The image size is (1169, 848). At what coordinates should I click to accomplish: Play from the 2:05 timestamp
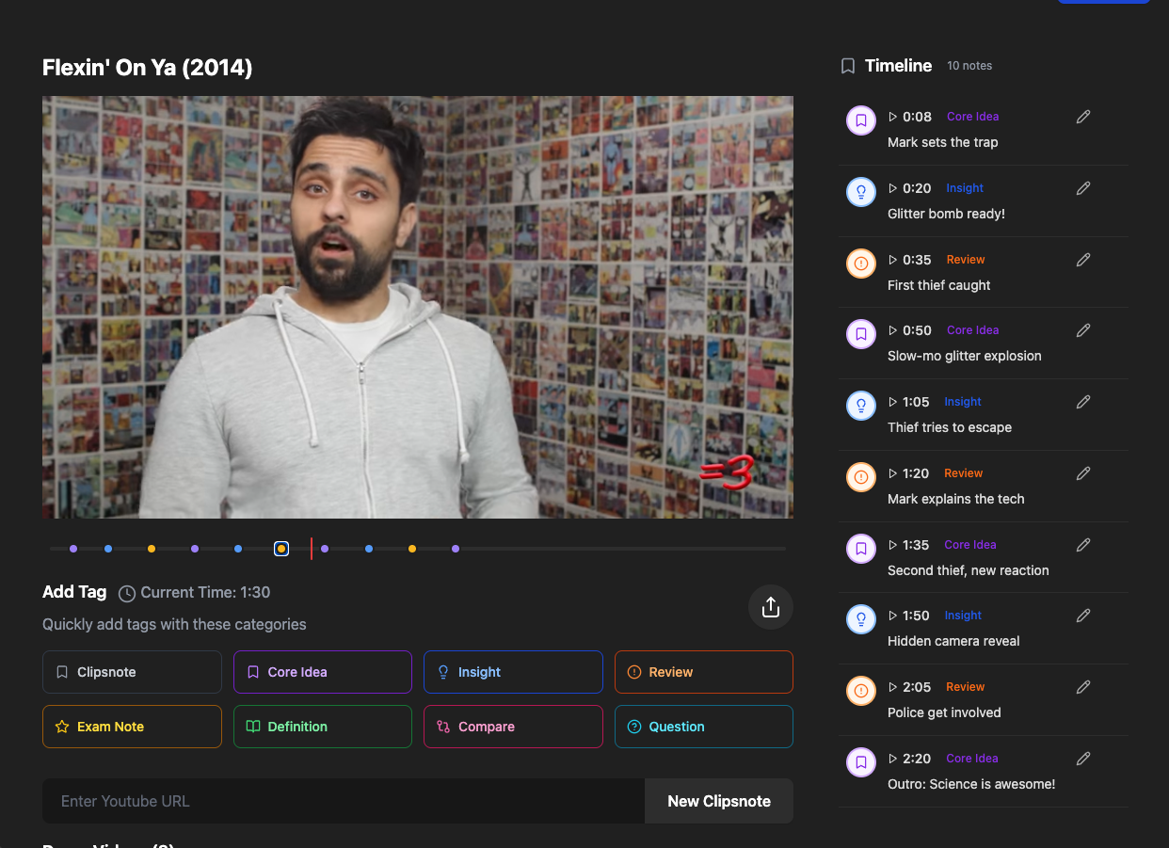(x=910, y=687)
